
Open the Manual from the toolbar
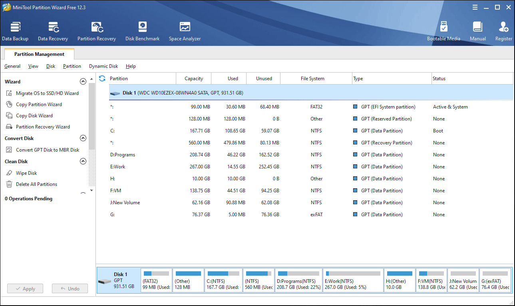point(477,32)
